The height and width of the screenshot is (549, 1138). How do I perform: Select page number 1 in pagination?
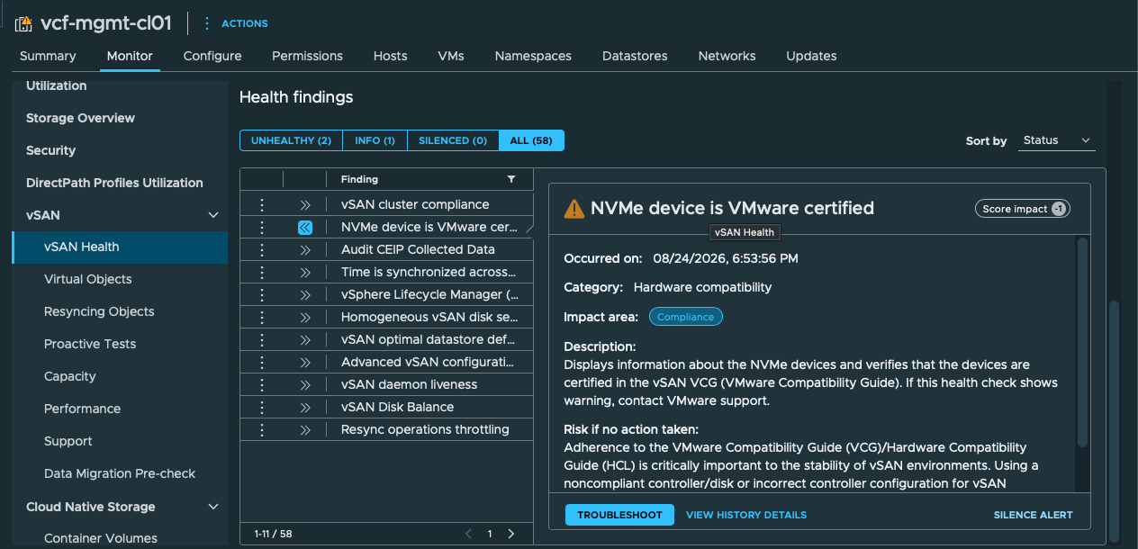(x=490, y=534)
